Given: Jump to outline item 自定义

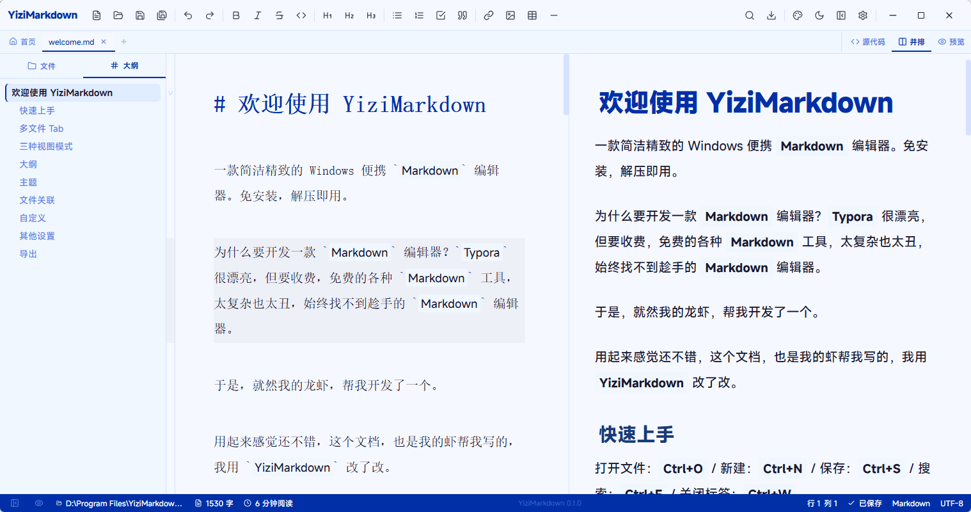Looking at the screenshot, I should pyautogui.click(x=33, y=218).
